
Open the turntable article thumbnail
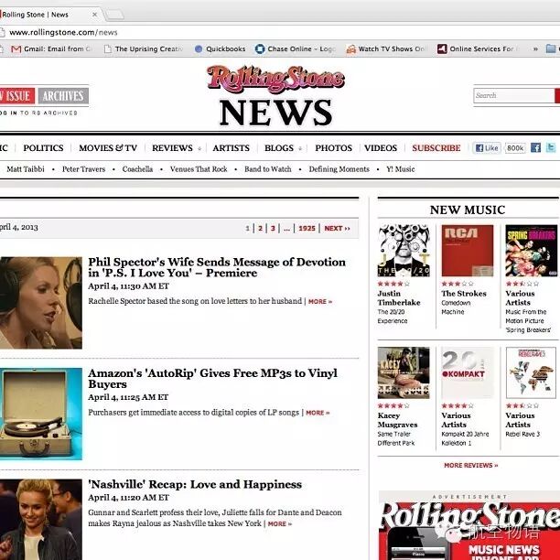[x=41, y=414]
